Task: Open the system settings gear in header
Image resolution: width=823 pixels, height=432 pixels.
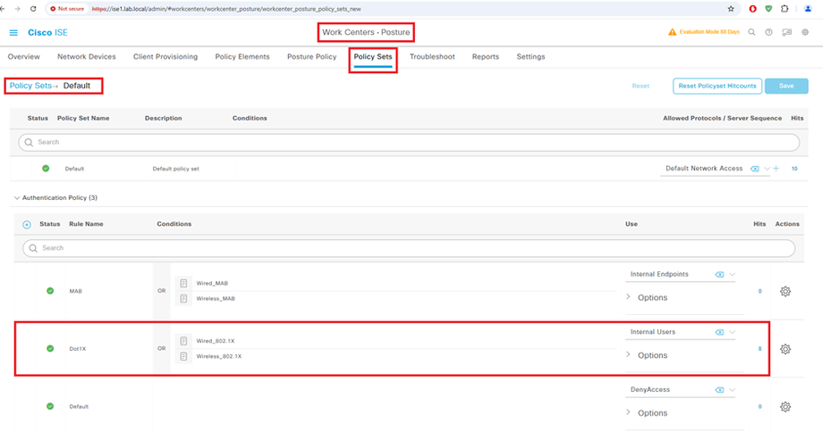Action: [805, 32]
